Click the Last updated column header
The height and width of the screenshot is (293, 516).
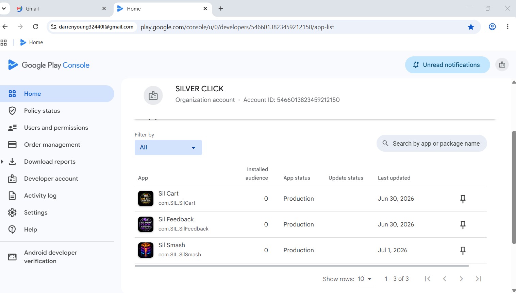click(394, 178)
